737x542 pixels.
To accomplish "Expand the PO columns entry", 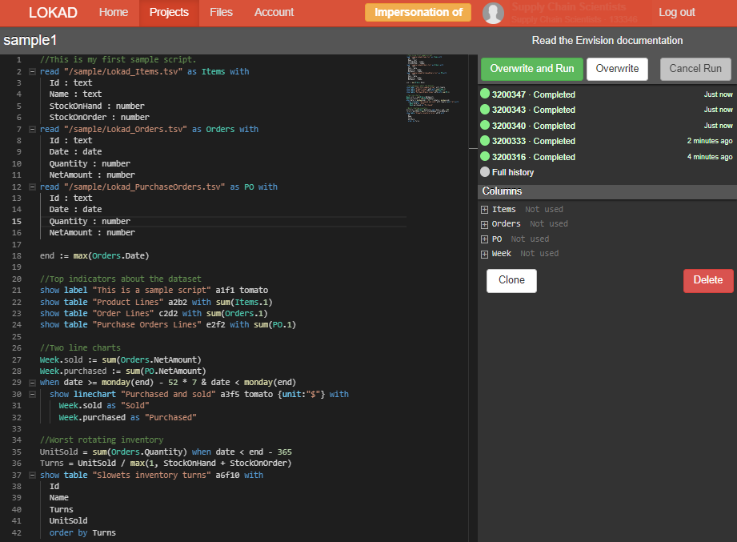I will 485,239.
